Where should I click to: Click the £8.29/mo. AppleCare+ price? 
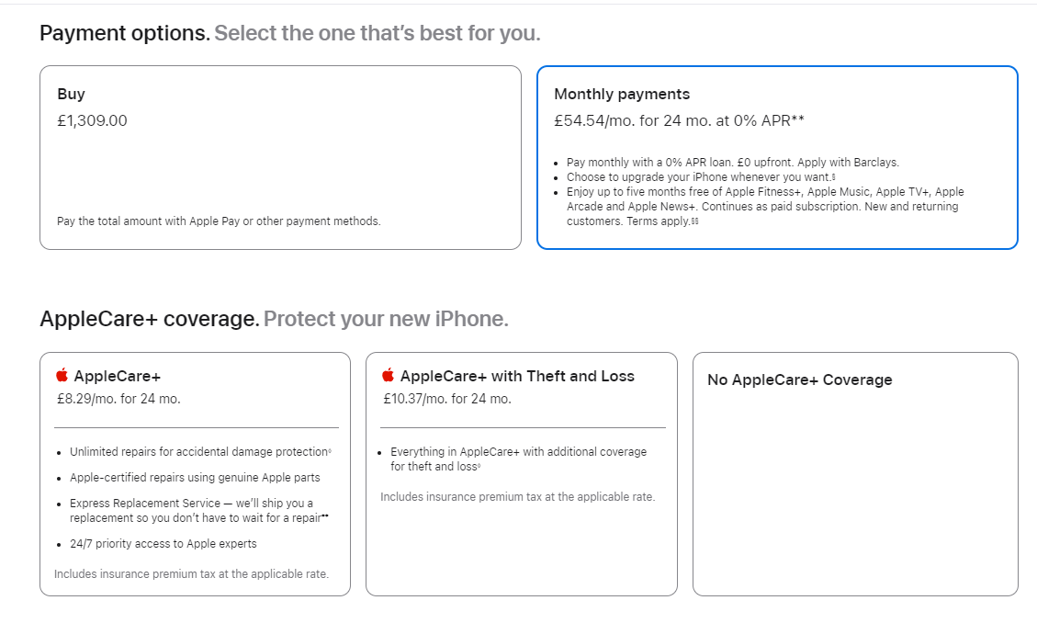118,399
